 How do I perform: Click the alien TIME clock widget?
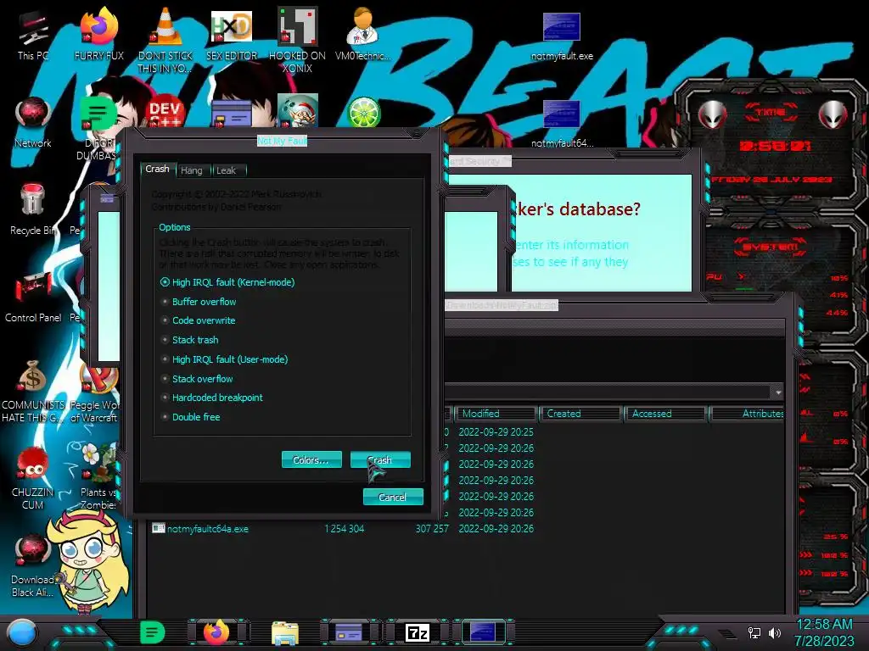coord(771,146)
